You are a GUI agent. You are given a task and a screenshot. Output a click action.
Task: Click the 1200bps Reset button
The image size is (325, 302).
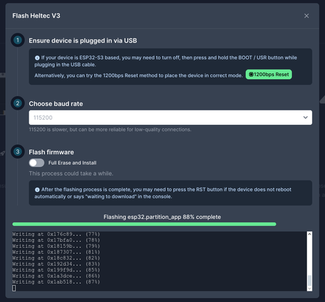coord(269,75)
